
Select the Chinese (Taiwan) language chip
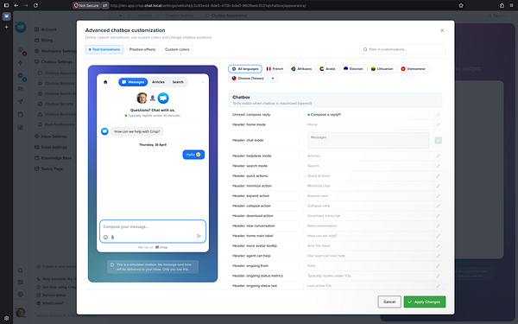click(248, 79)
